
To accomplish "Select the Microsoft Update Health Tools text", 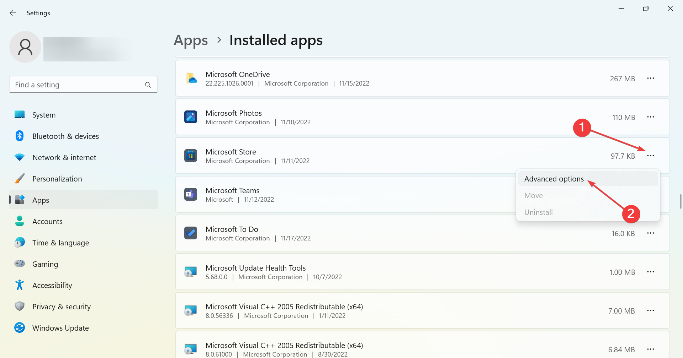I will [256, 268].
